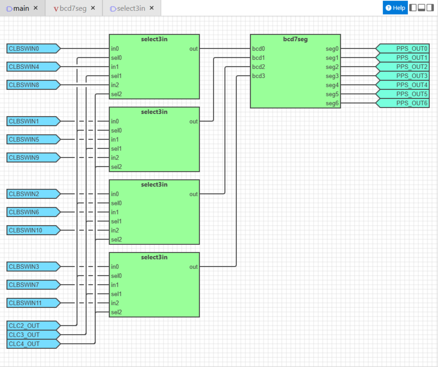Viewport: 438px width, 367px height.
Task: Close the select3in tab
Action: click(152, 8)
